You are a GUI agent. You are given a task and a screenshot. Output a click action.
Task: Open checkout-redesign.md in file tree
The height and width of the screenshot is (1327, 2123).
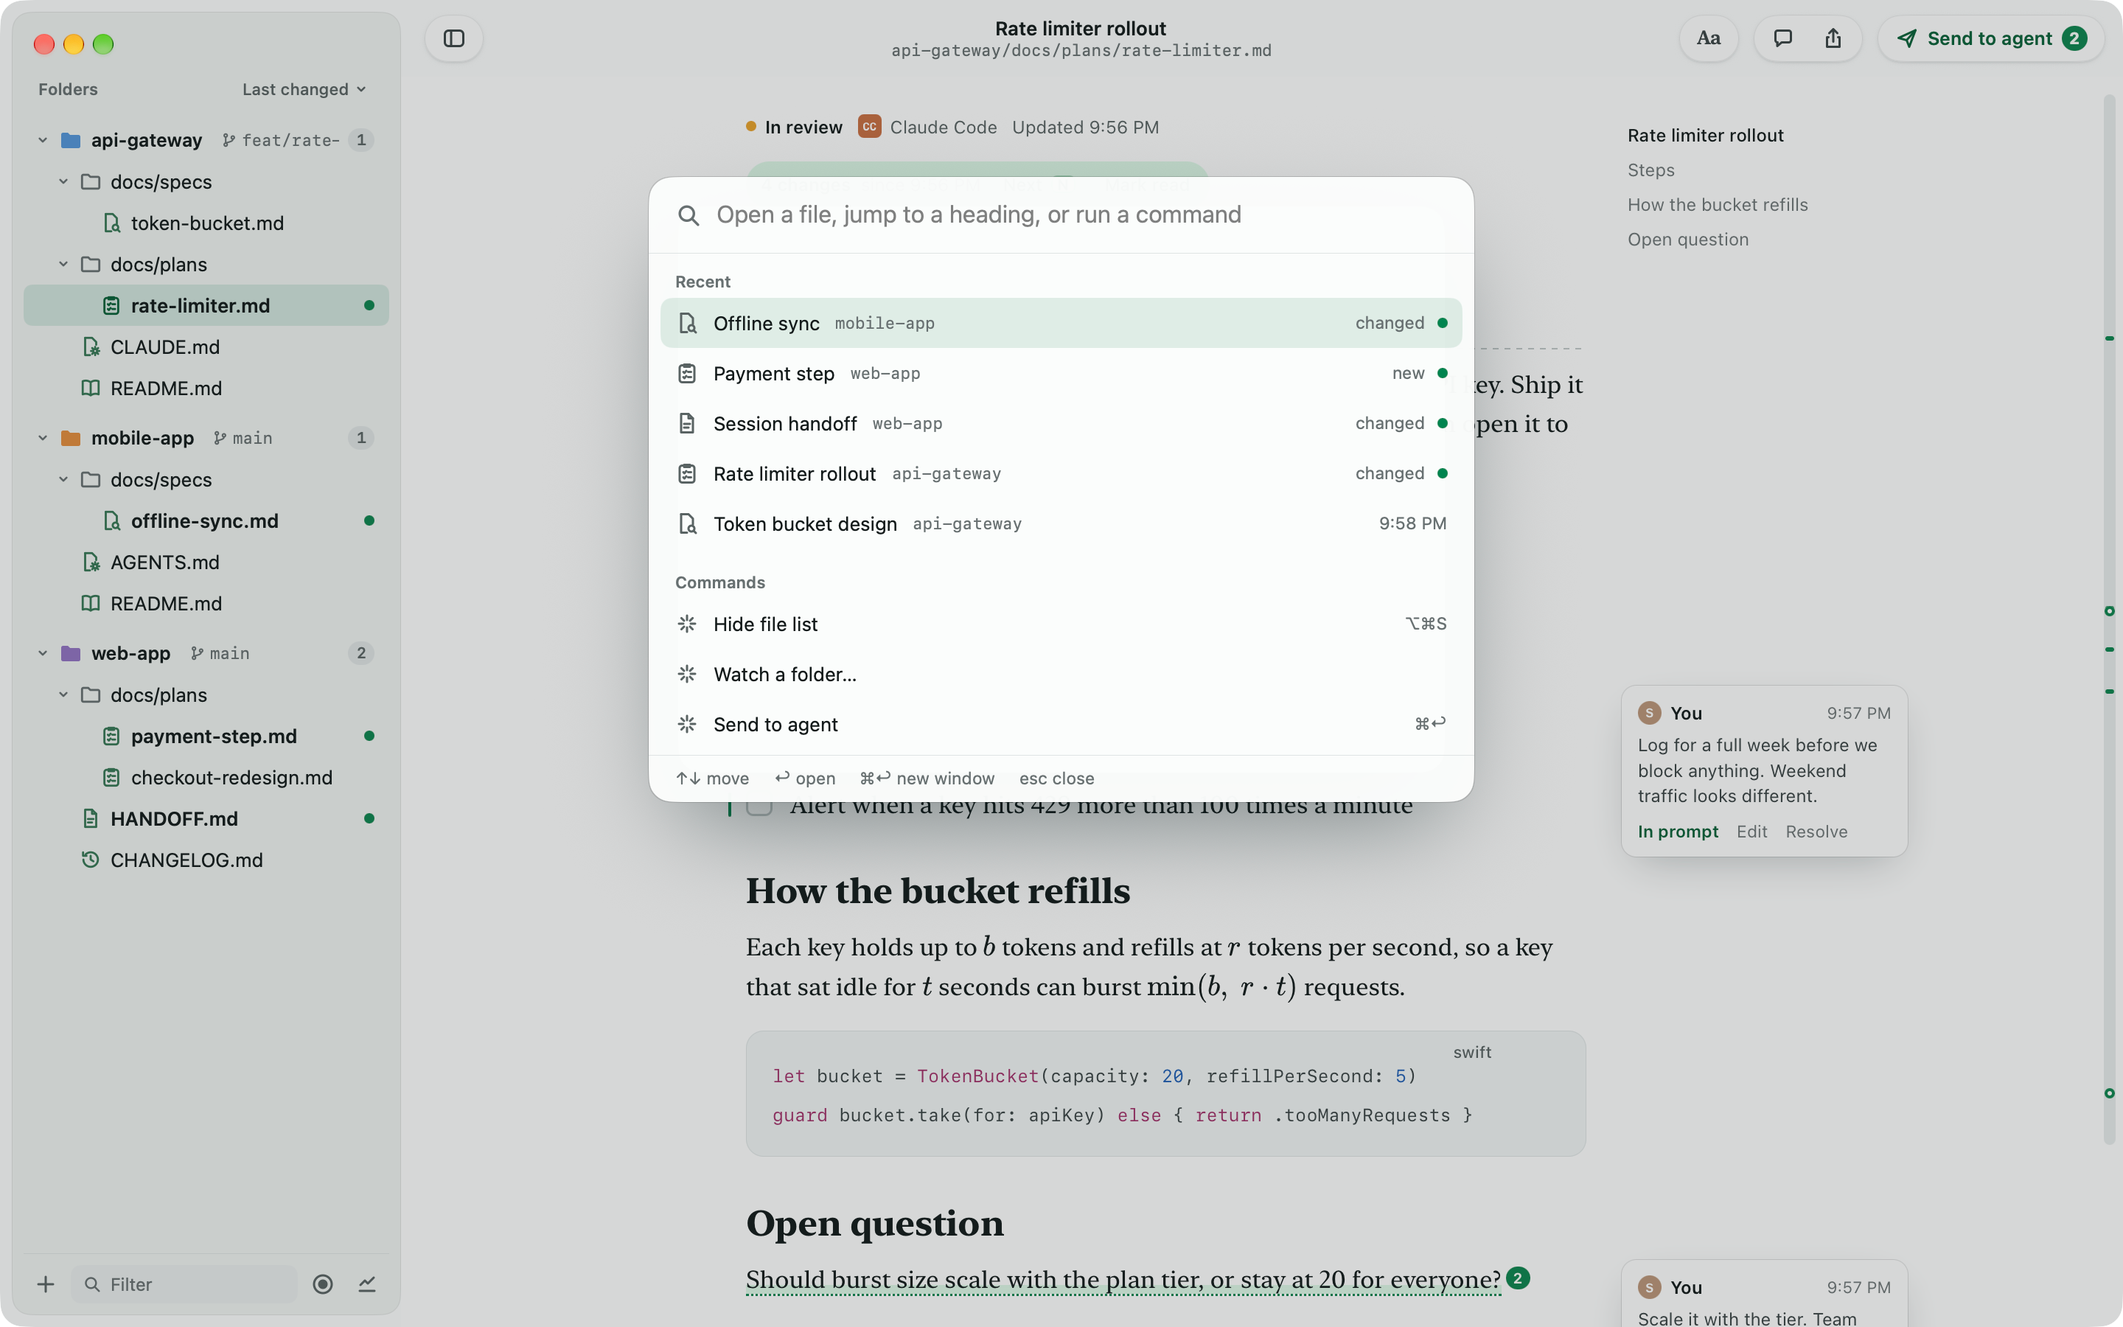[206, 778]
